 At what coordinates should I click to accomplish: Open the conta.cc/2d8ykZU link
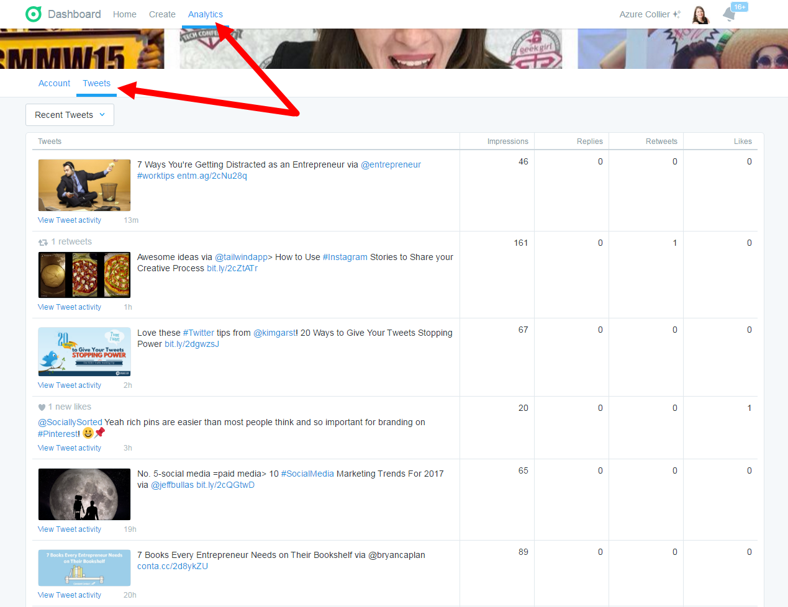point(173,566)
